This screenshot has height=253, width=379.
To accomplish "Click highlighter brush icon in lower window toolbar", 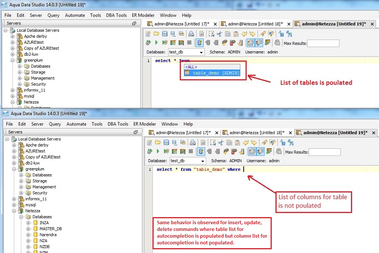I will click(x=264, y=142).
